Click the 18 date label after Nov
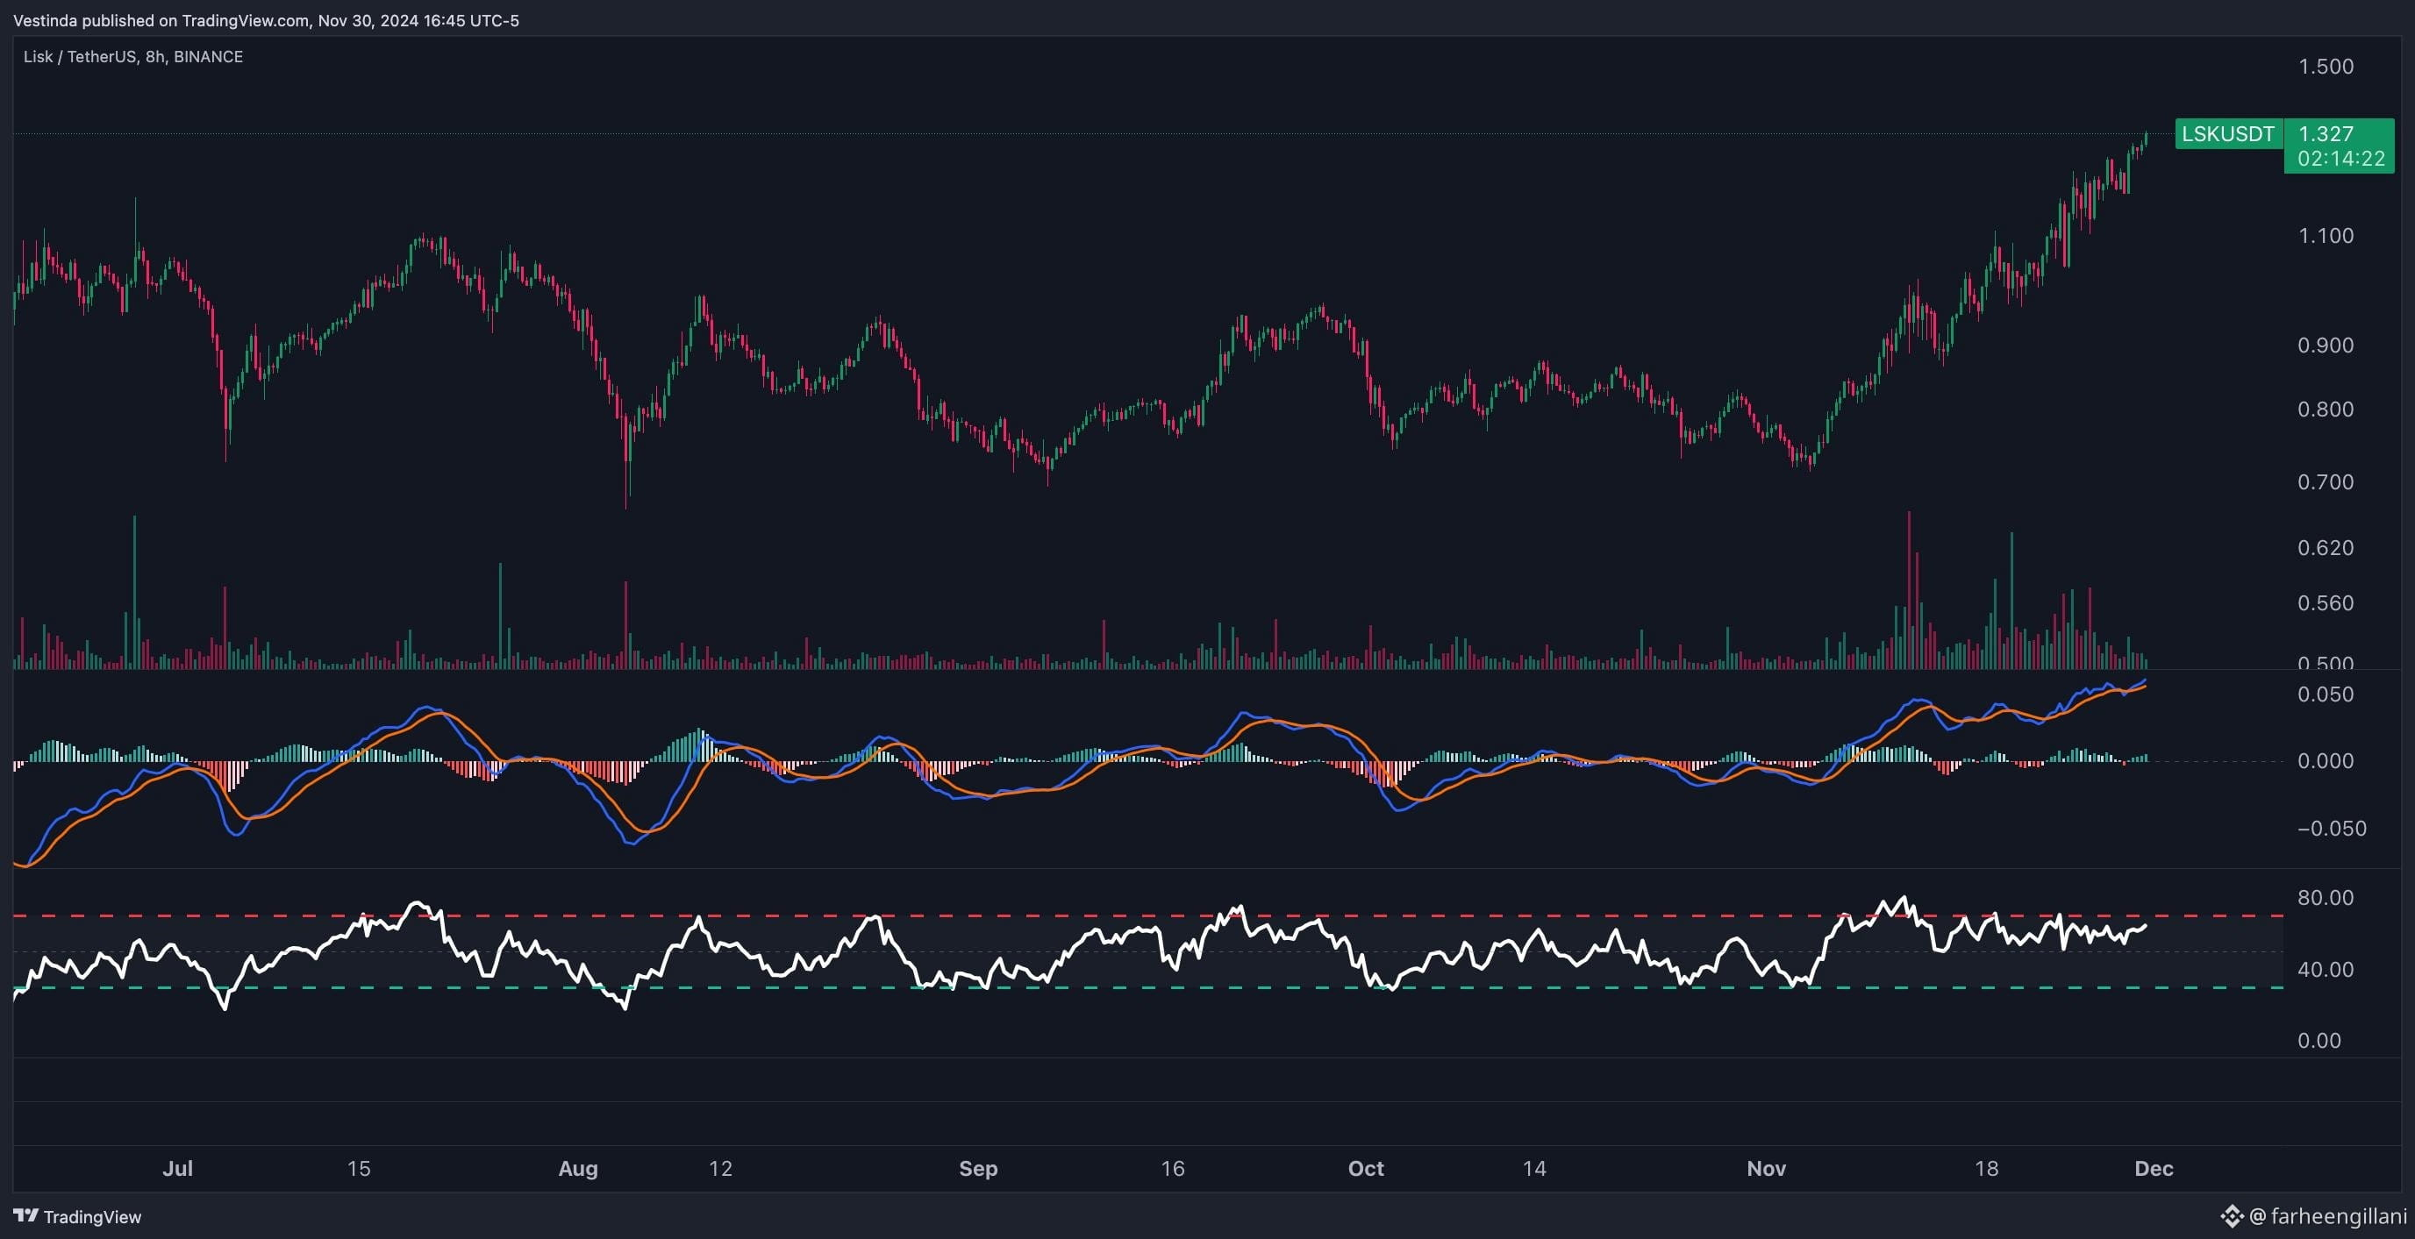The height and width of the screenshot is (1239, 2415). 1987,1169
